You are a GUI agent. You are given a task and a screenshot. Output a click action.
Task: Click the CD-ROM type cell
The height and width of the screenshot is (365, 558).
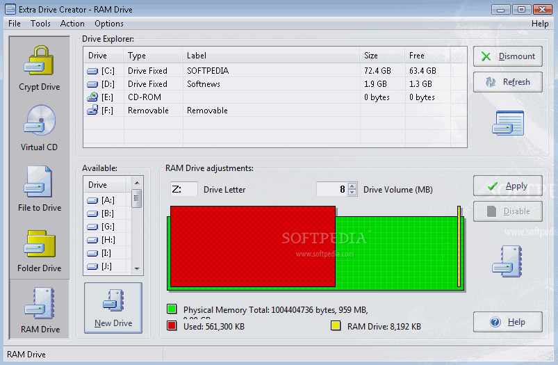[144, 97]
